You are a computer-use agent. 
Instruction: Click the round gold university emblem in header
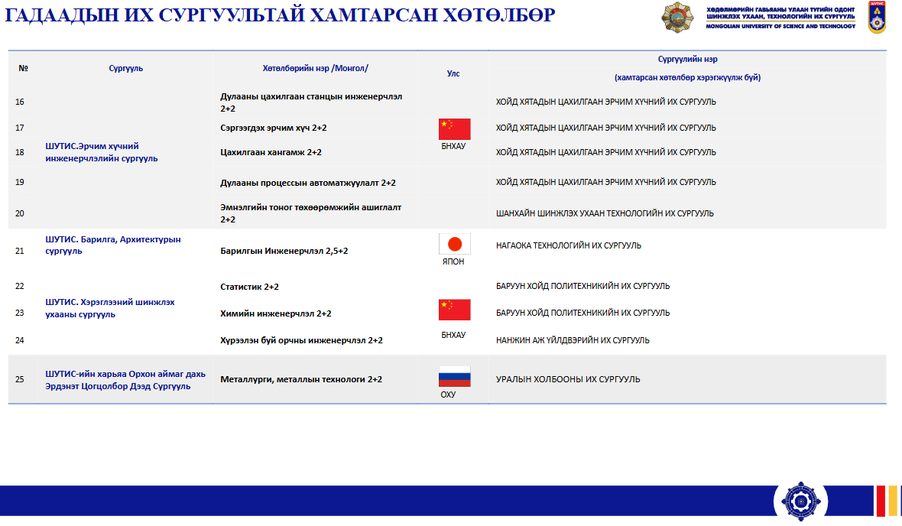pos(677,18)
